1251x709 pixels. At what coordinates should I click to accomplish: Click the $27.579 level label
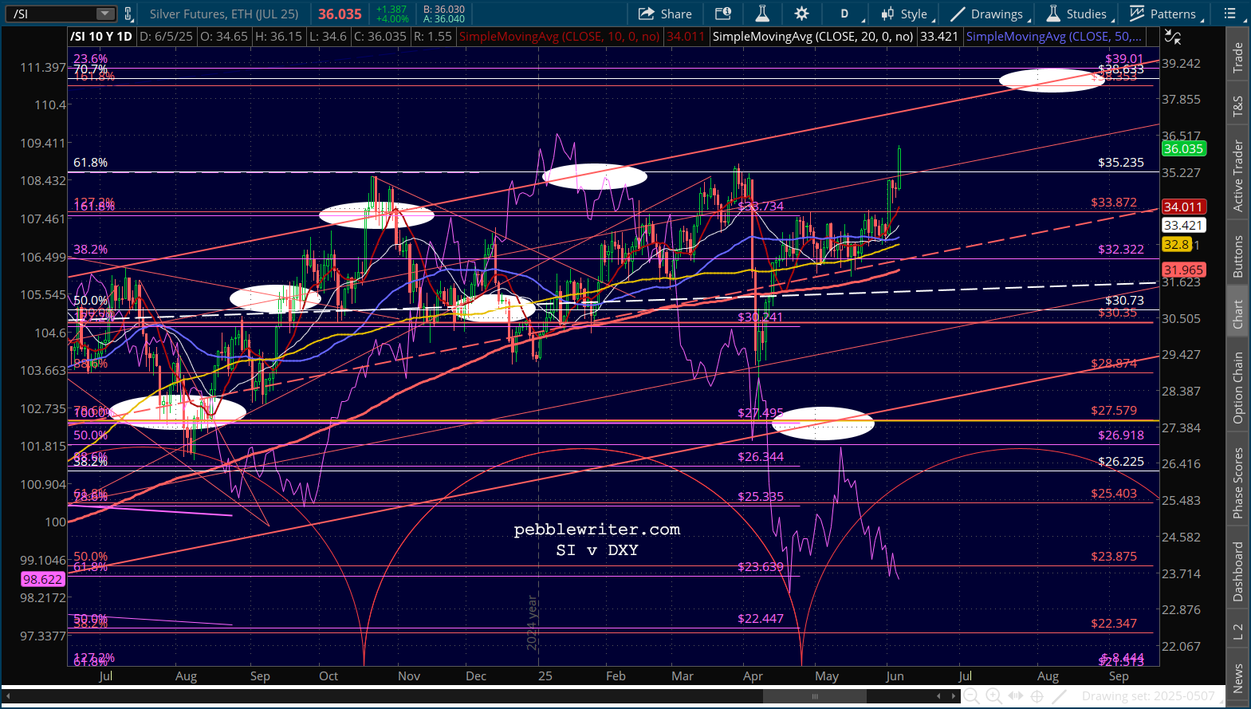coord(1114,411)
